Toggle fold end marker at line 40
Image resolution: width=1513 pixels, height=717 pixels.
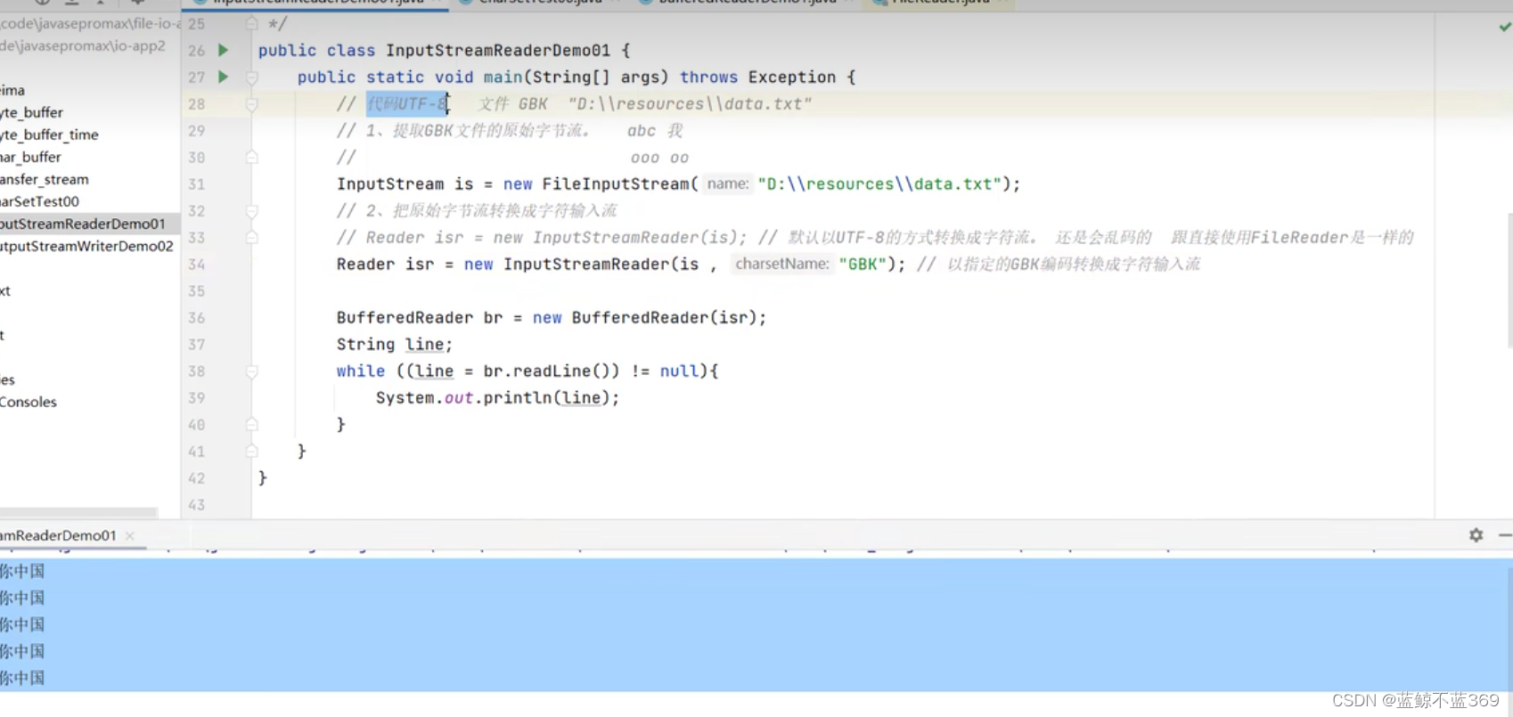(252, 425)
